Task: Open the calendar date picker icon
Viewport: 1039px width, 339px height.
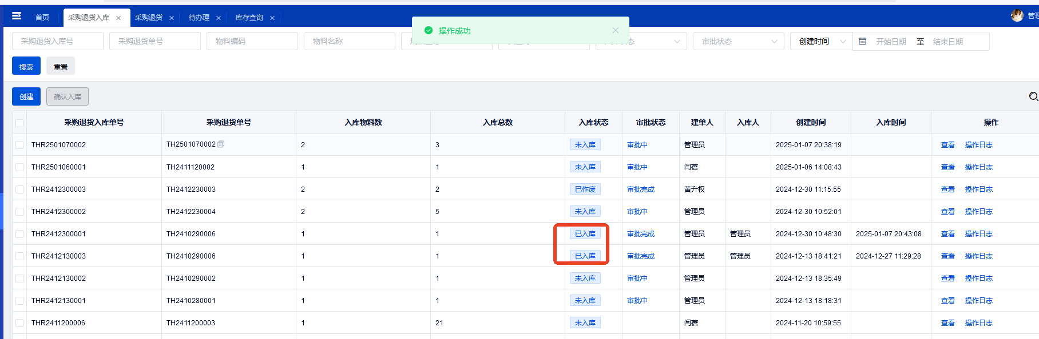Action: click(x=863, y=41)
